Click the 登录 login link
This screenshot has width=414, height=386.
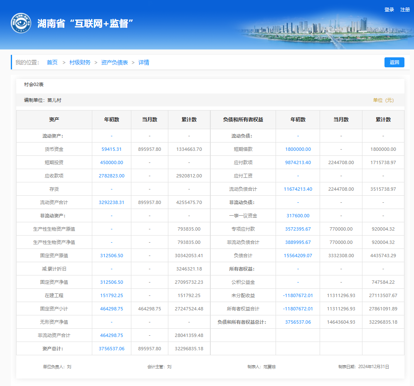tap(389, 10)
